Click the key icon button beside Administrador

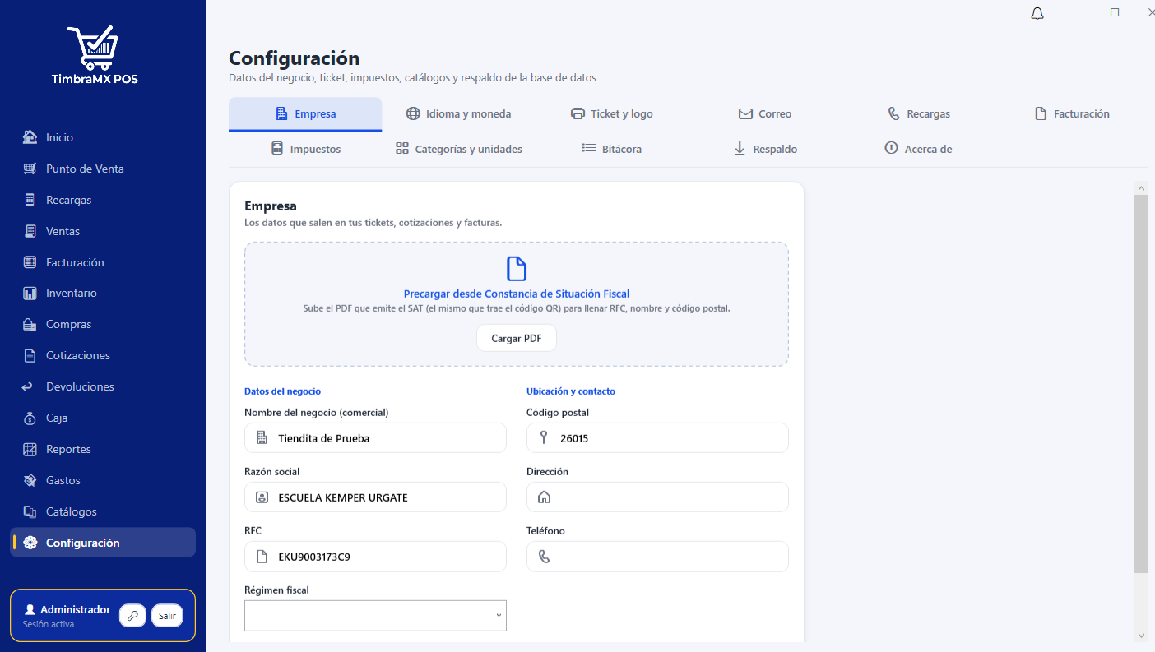pos(132,616)
